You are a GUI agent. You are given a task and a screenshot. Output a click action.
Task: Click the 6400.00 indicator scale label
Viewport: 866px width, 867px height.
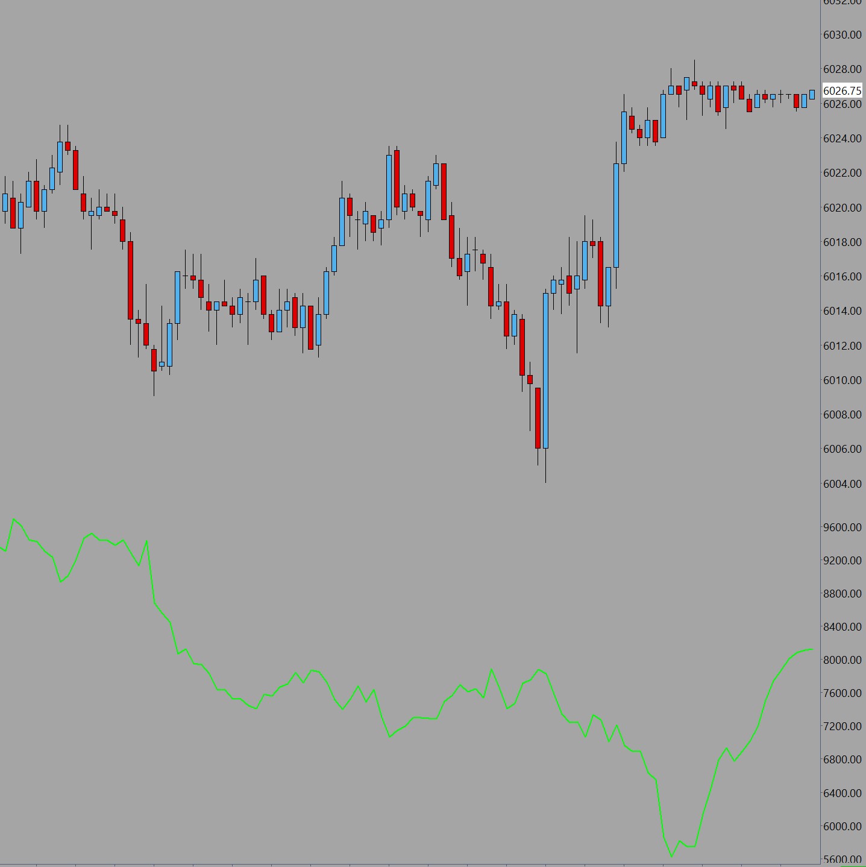coord(842,793)
